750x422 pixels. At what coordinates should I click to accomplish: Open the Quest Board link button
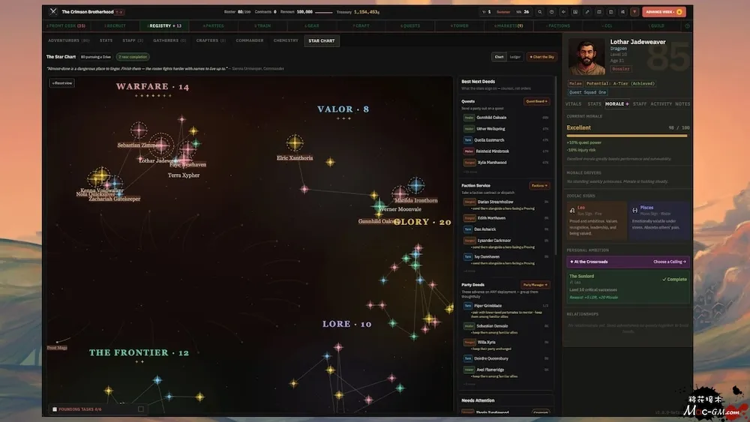[x=536, y=101]
